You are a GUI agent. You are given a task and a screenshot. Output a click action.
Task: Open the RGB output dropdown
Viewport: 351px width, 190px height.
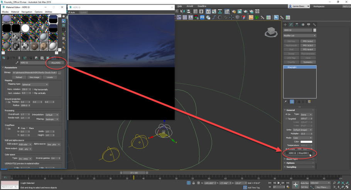click(x=25, y=144)
